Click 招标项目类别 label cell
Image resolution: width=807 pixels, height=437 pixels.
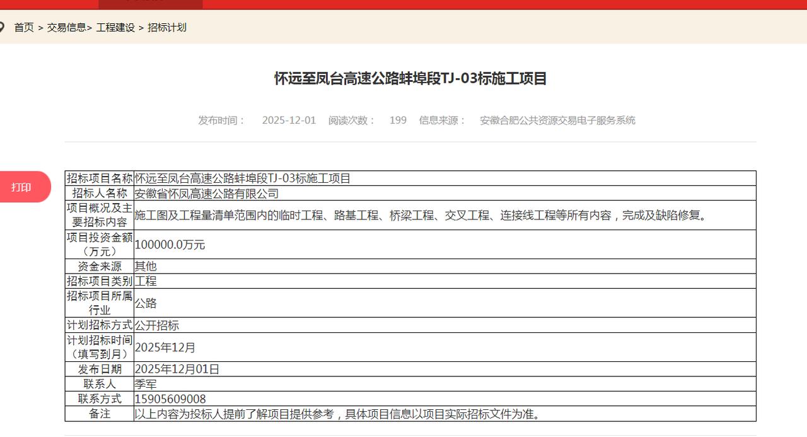[x=100, y=281]
